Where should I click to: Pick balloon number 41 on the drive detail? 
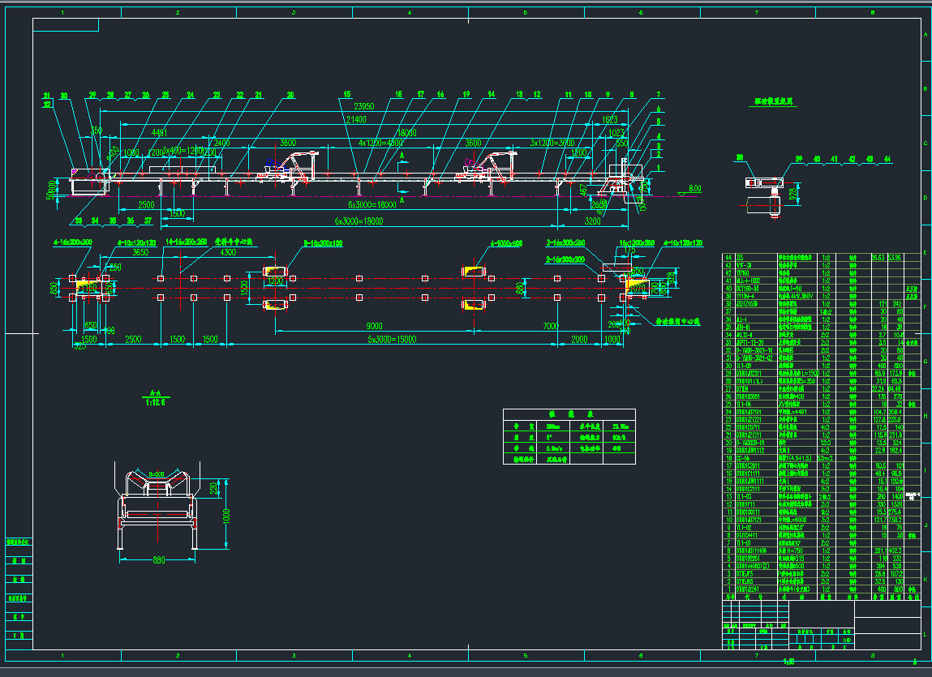(835, 159)
